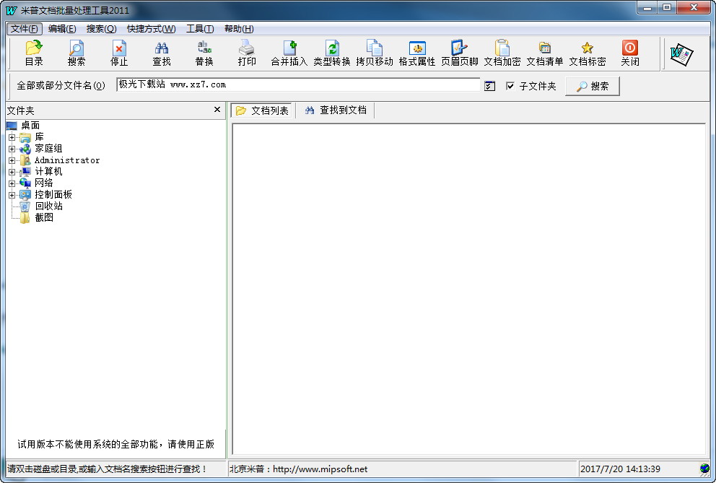Screen dimensions: 716x483
Task: Select 回收站 in the folder tree
Action: (x=49, y=206)
